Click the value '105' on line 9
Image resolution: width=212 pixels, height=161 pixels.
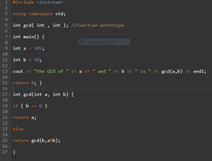(x=38, y=48)
